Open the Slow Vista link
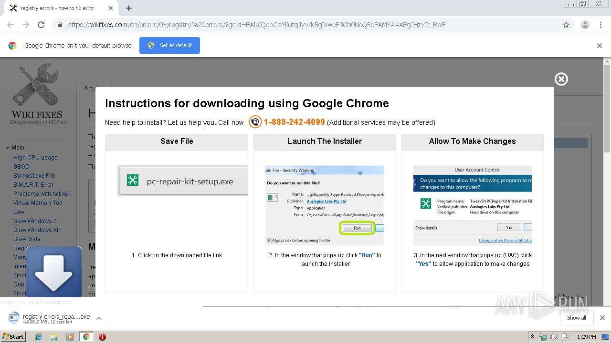 click(27, 239)
